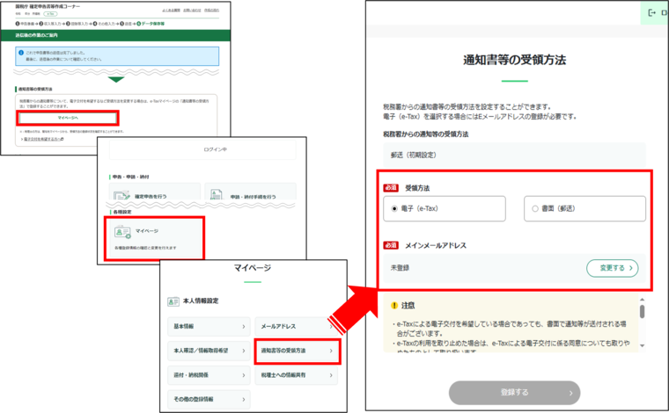669x413 pixels.
Task: Click the yellow 注意 warning icon
Action: tap(394, 305)
